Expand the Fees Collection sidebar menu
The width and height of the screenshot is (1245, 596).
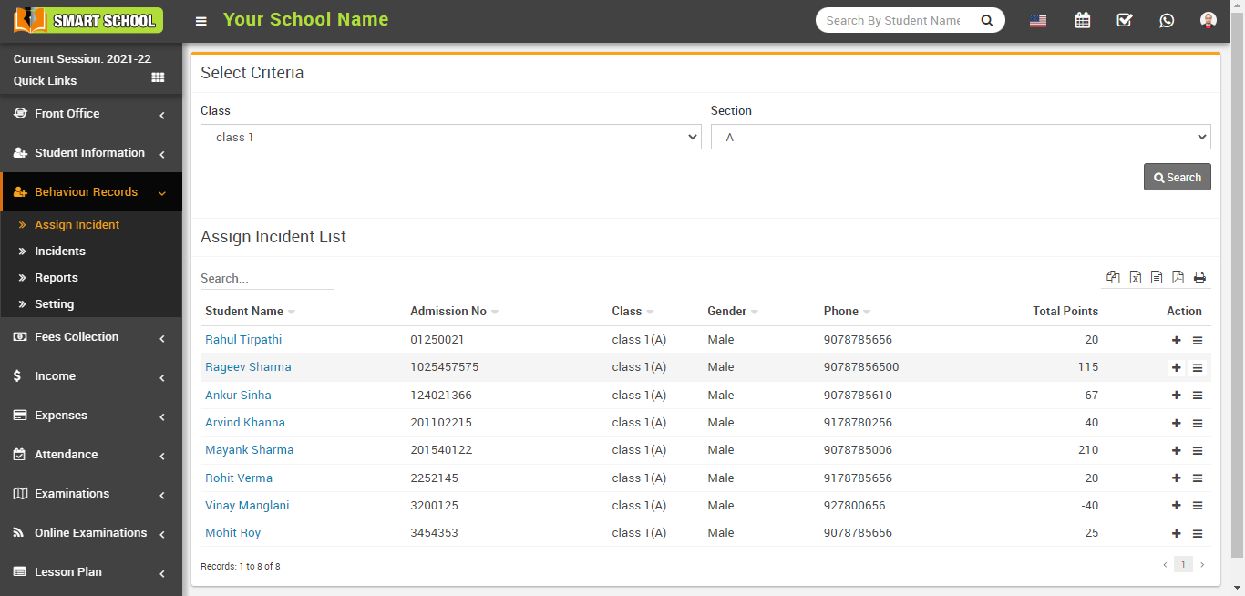[x=90, y=337]
